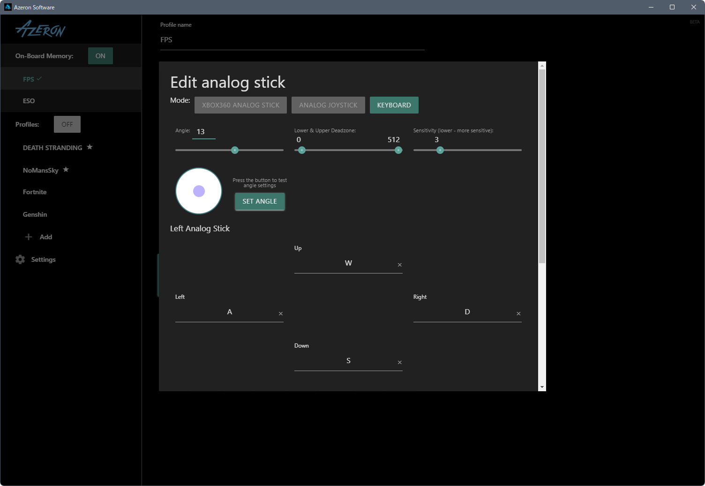Click the dialog vertical scrollbar thumb
The height and width of the screenshot is (486, 705).
[542, 167]
